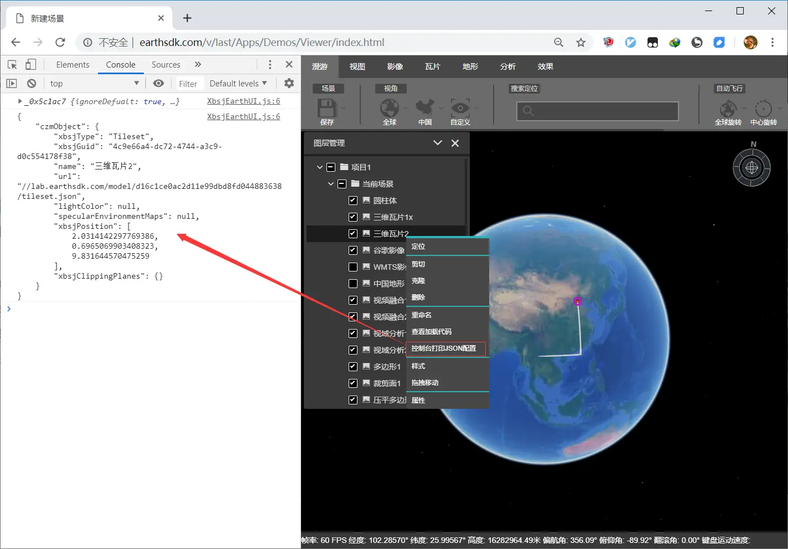The height and width of the screenshot is (549, 788).
Task: Click the Global view globe icon
Action: [x=389, y=107]
